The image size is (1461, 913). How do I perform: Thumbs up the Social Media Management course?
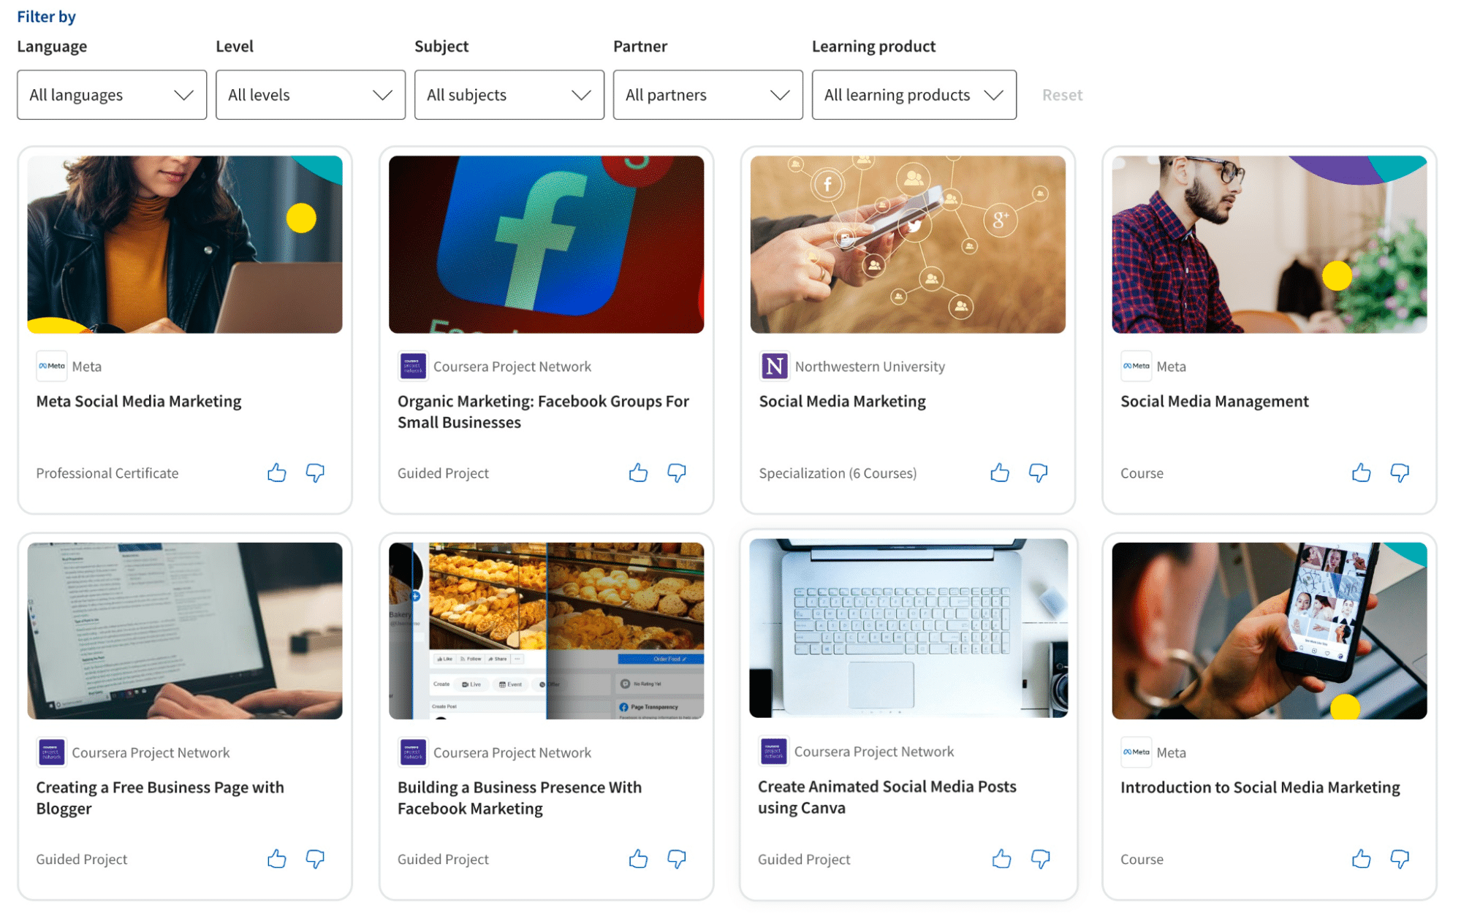(x=1361, y=473)
